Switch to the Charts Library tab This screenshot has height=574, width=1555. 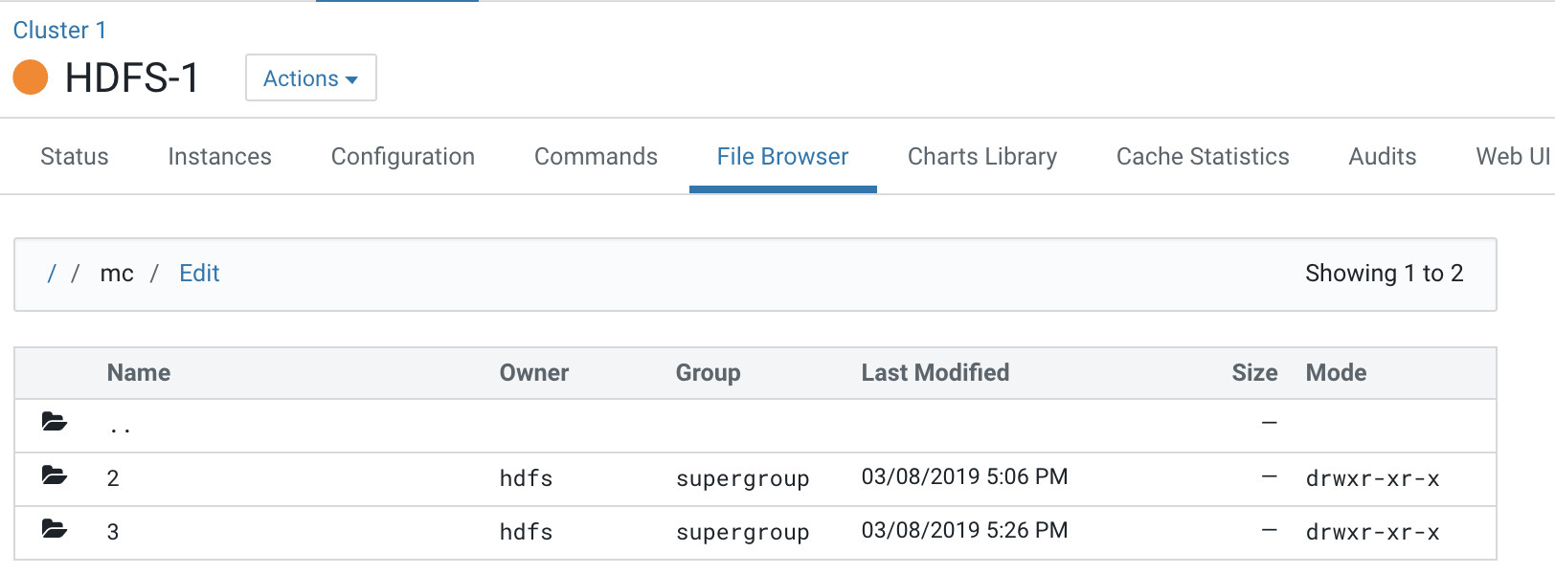coord(981,157)
